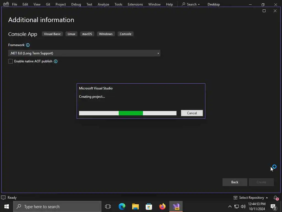The width and height of the screenshot is (282, 212).
Task: Click the macOS tag
Action: (x=87, y=34)
